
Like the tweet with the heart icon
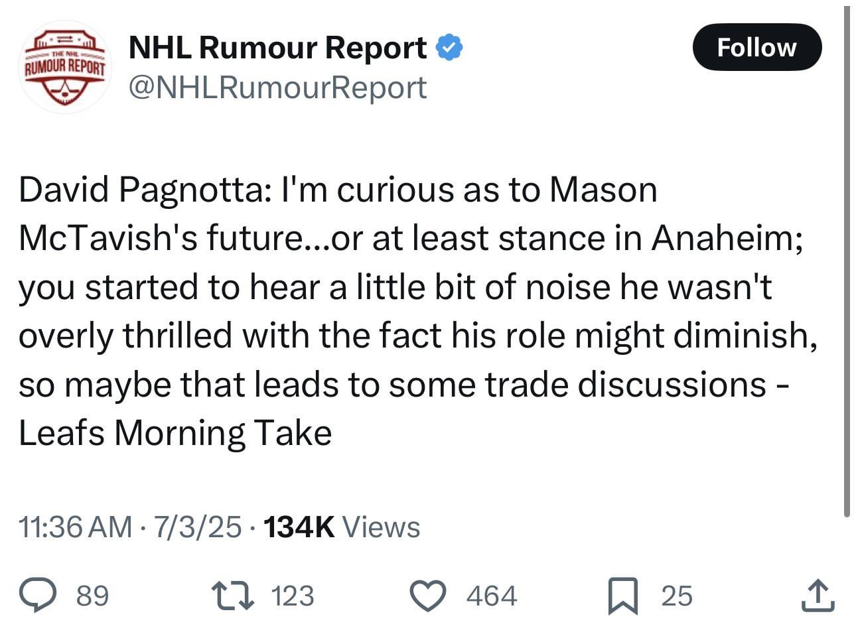(428, 594)
